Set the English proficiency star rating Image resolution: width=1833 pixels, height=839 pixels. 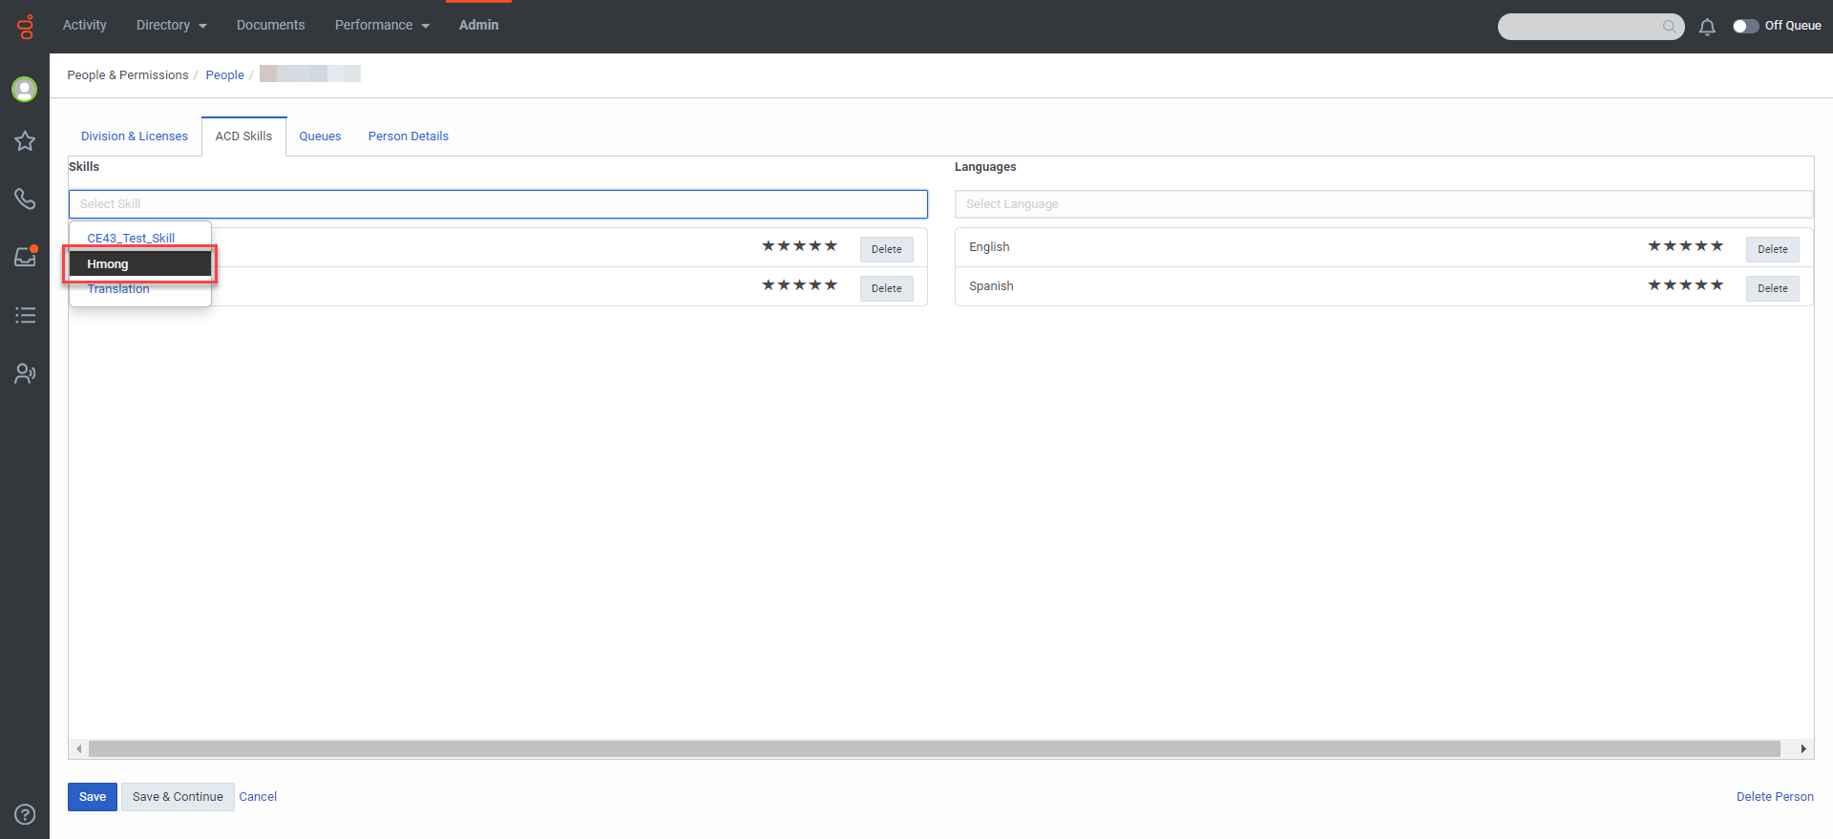click(x=1685, y=246)
